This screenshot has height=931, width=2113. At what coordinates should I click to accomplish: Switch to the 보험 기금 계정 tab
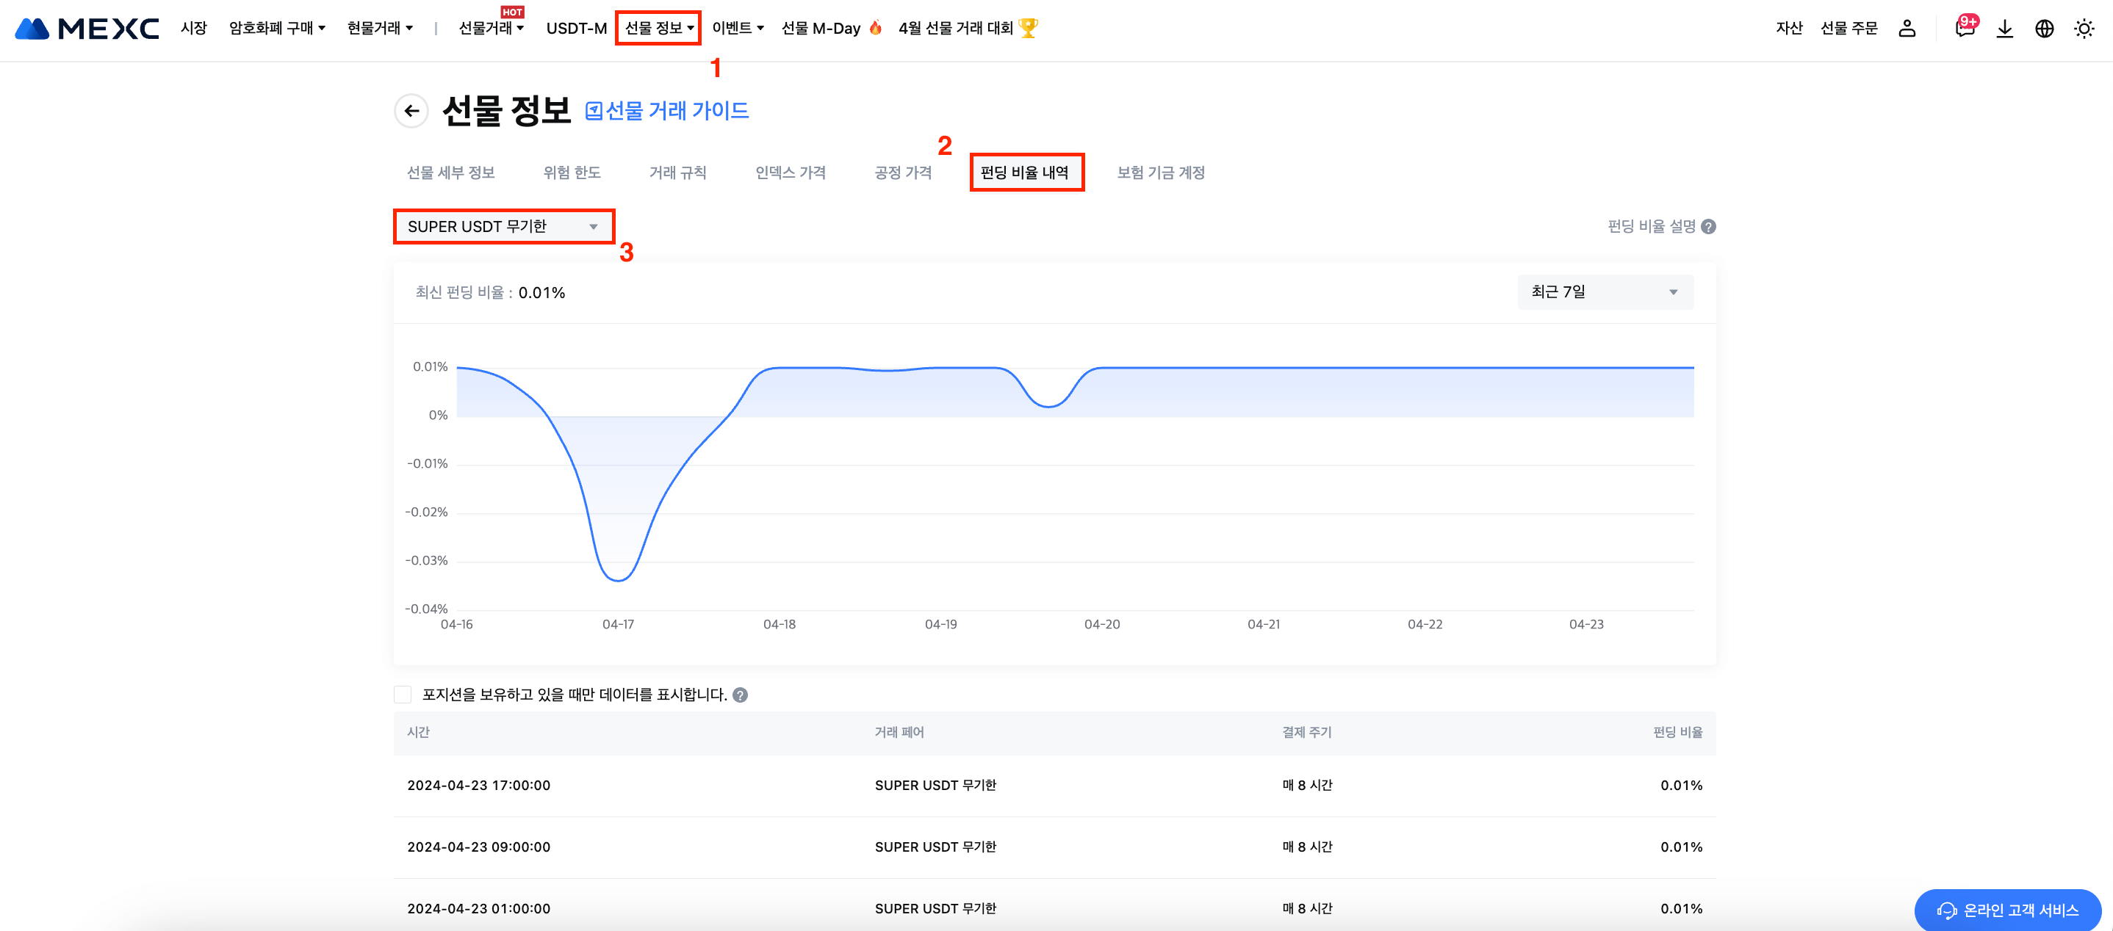coord(1160,172)
